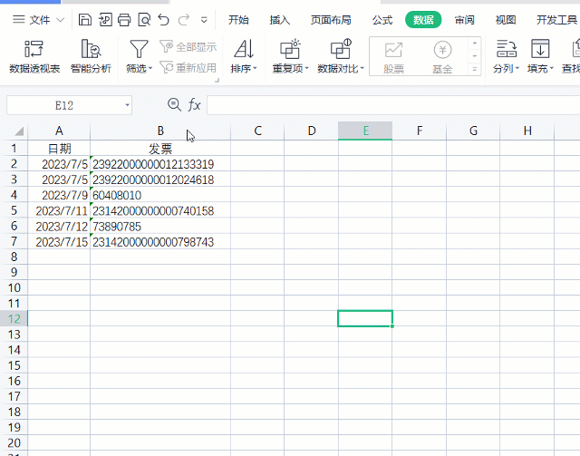This screenshot has width=580, height=456.
Task: Switch to the 插入 tab
Action: tap(280, 20)
